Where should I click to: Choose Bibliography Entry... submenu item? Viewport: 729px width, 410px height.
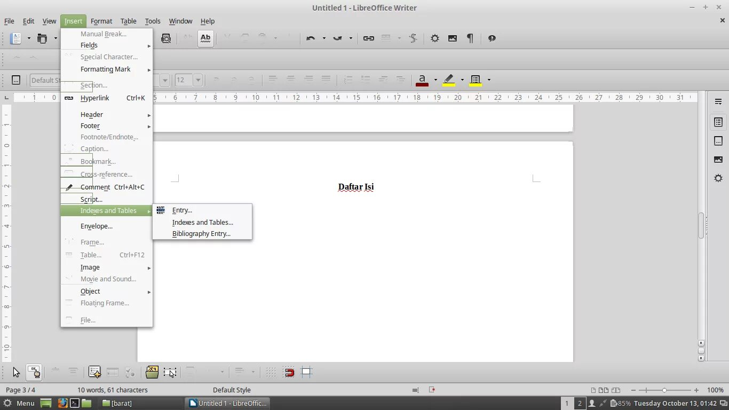click(202, 234)
